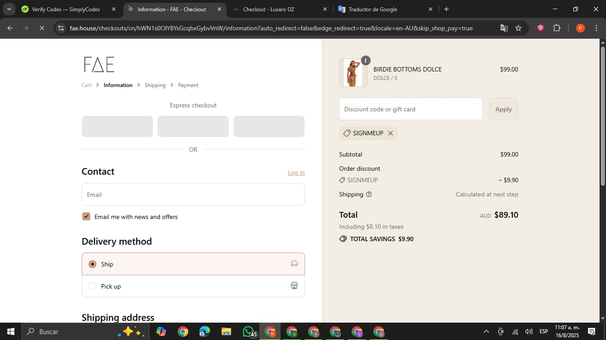The image size is (606, 340).
Task: Click the page vertical scrollbar
Action: pos(603,116)
